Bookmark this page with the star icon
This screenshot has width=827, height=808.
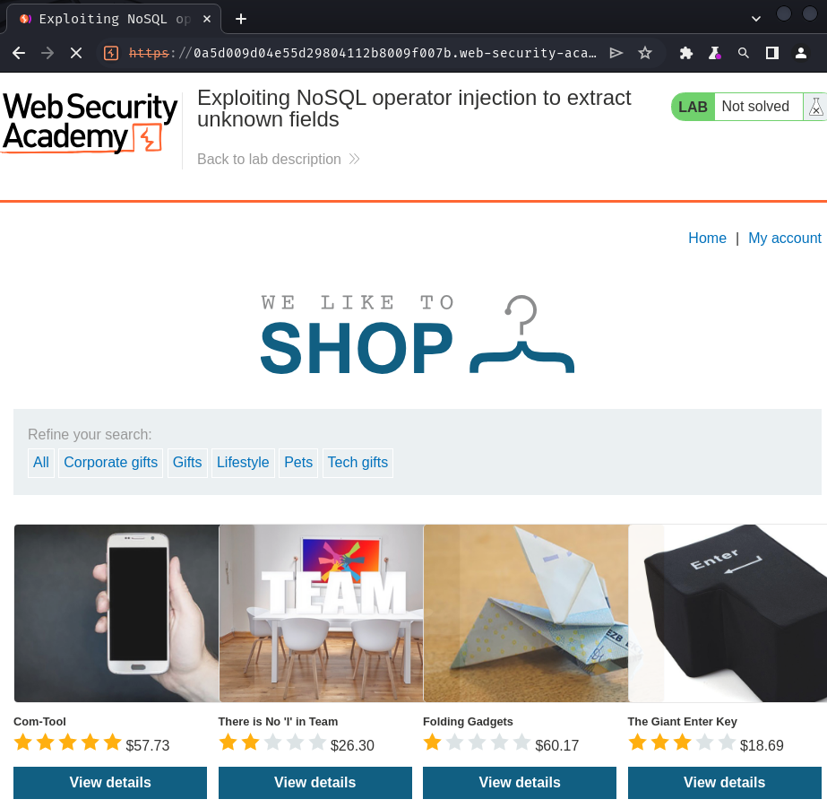644,53
